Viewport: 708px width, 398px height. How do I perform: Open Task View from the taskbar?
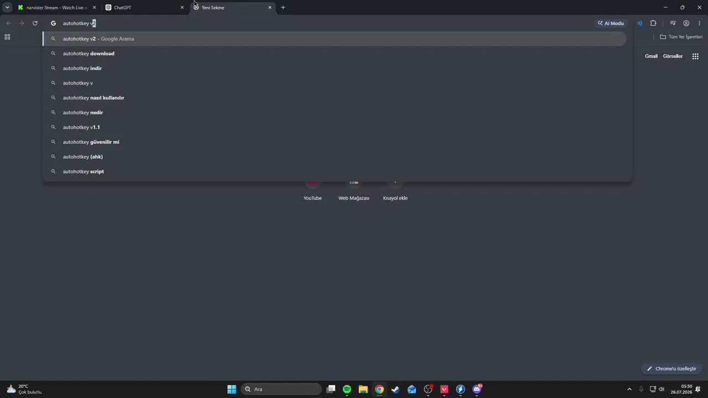331,389
